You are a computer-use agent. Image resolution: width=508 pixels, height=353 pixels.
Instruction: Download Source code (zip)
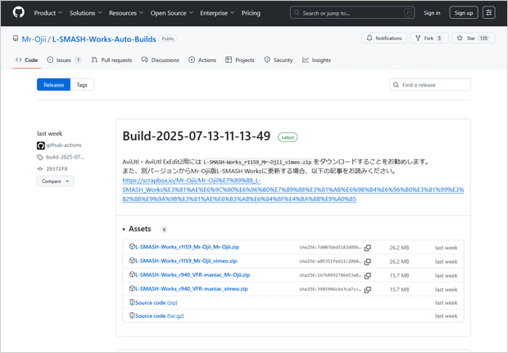tap(156, 302)
